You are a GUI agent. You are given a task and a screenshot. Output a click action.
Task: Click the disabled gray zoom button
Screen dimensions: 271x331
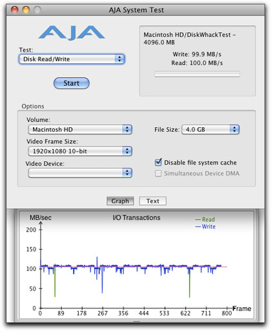tap(37, 10)
